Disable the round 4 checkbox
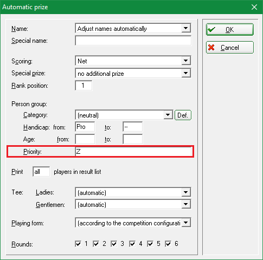The image size is (263, 260). pos(132,244)
